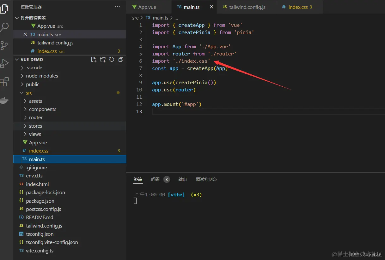The height and width of the screenshot is (260, 385).
Task: Open the Extensions activity bar icon
Action: [x=4, y=82]
